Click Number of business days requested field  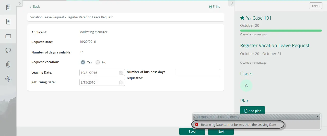tap(197, 73)
